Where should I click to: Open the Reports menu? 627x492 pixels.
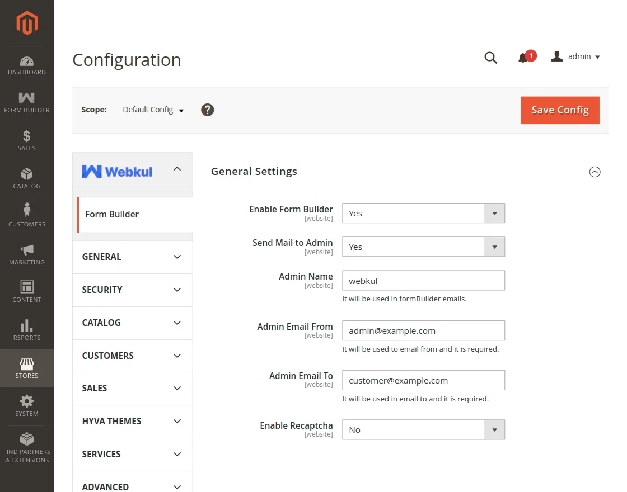[27, 330]
